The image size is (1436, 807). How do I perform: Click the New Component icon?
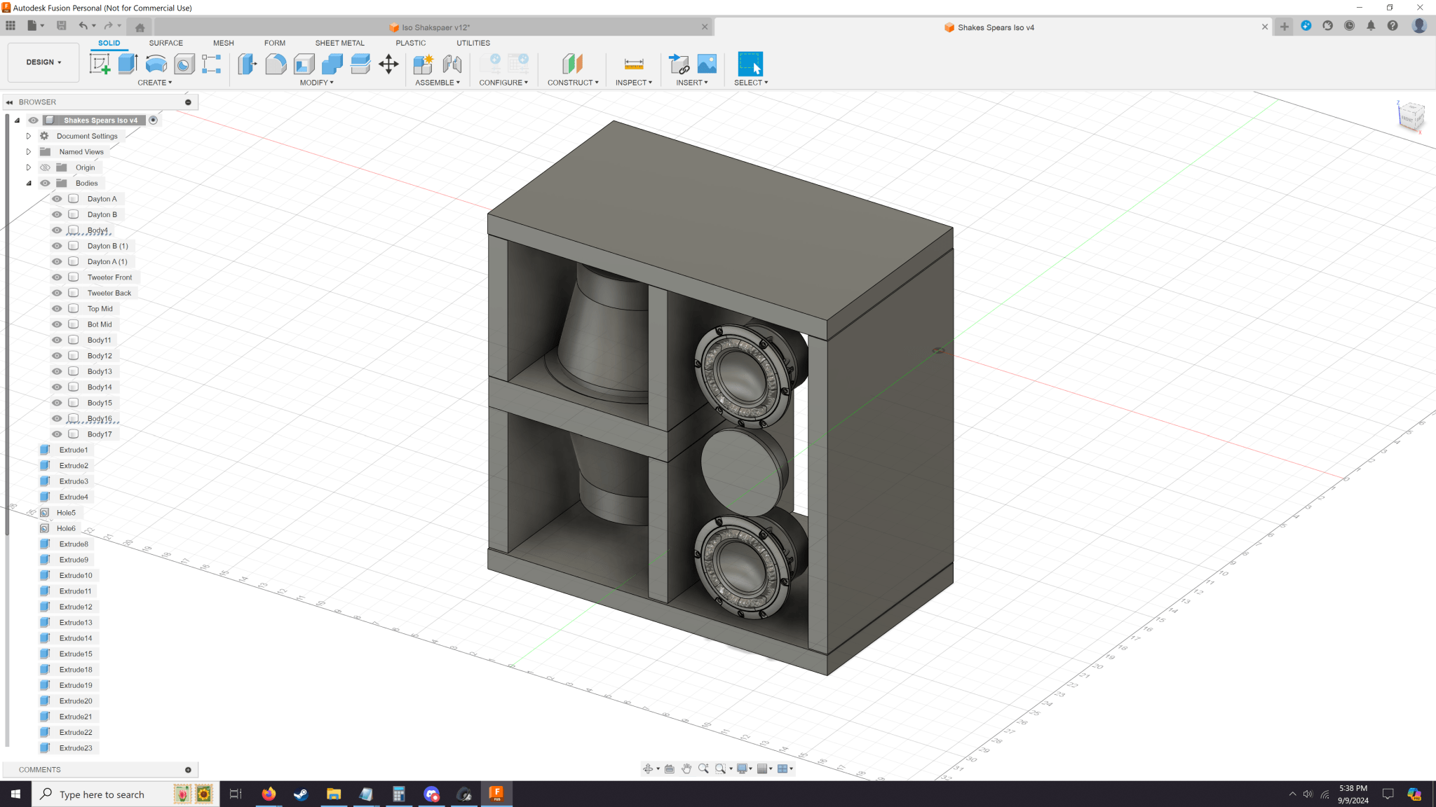click(424, 64)
